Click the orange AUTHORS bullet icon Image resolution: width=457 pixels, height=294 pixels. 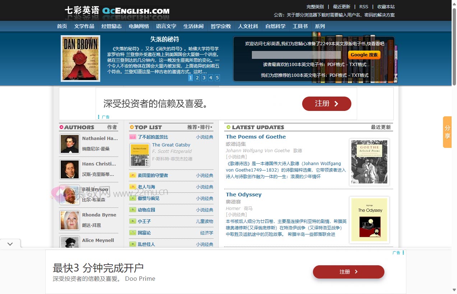[x=61, y=127]
